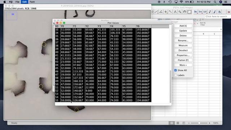
Task: Open Notification Center list icon
Action: (x=226, y=2)
